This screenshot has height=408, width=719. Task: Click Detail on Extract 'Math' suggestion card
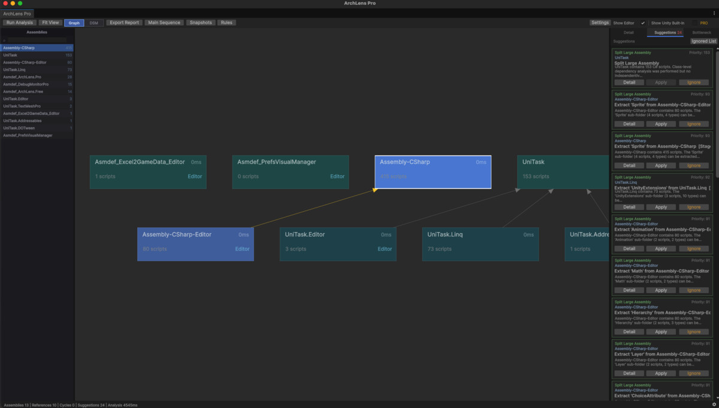(x=629, y=290)
